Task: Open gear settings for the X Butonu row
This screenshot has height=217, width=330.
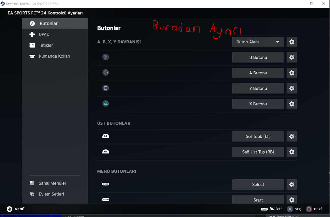Action: point(292,104)
